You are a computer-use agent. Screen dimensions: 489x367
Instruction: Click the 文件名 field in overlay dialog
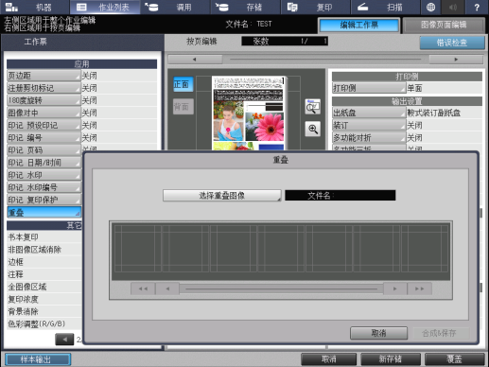341,196
